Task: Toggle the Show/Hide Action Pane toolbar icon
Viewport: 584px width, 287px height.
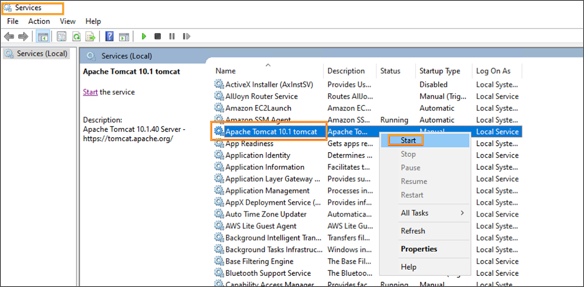Action: point(124,36)
